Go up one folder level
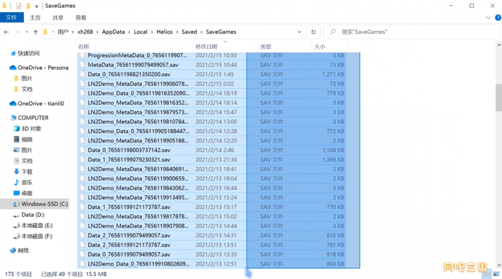502x279 pixels. 35,32
